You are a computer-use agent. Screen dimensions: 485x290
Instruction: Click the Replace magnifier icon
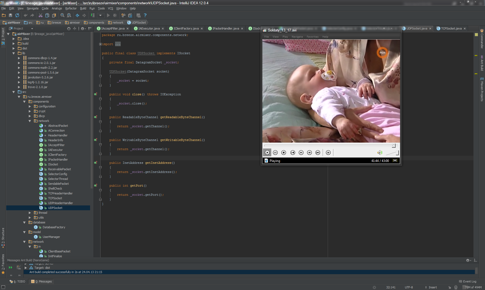(x=69, y=15)
